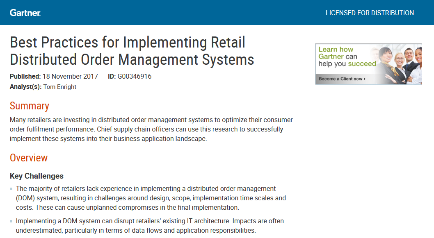Click the bullet 'Implementing a DOM system can disrupt'
Viewport: 434px width, 238px height.
tap(150, 226)
